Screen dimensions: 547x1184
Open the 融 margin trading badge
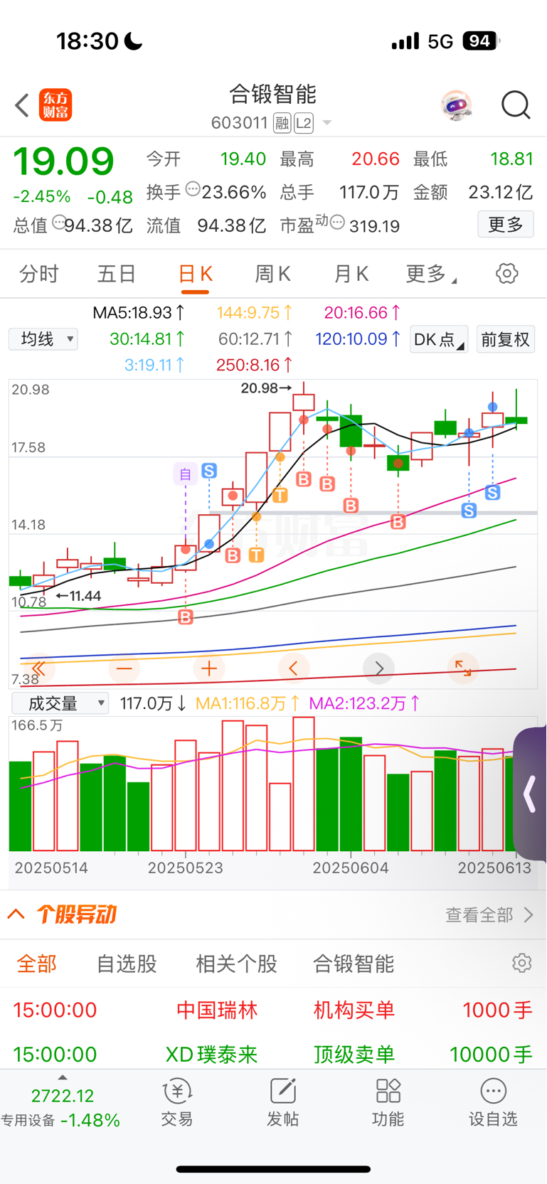click(282, 123)
